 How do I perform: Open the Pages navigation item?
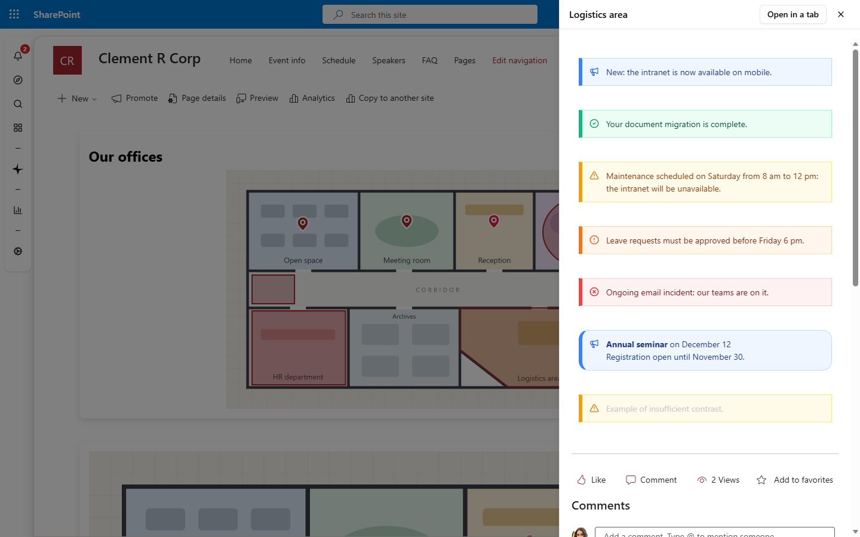pos(465,60)
